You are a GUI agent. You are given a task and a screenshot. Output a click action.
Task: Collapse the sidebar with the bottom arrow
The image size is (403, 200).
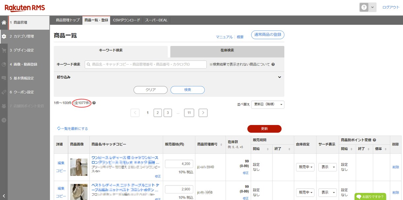tap(3, 196)
